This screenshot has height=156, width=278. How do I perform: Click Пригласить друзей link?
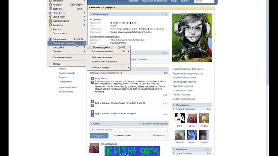point(183,86)
